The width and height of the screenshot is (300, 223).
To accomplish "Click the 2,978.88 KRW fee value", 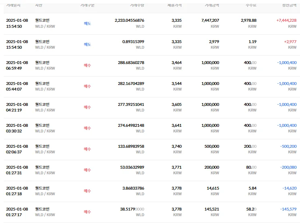I will pyautogui.click(x=248, y=21).
